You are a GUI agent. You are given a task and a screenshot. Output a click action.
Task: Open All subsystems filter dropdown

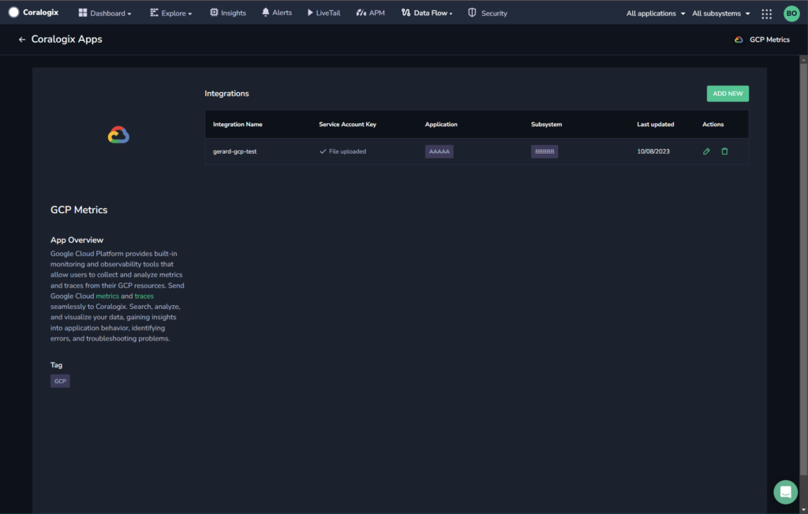(x=721, y=13)
